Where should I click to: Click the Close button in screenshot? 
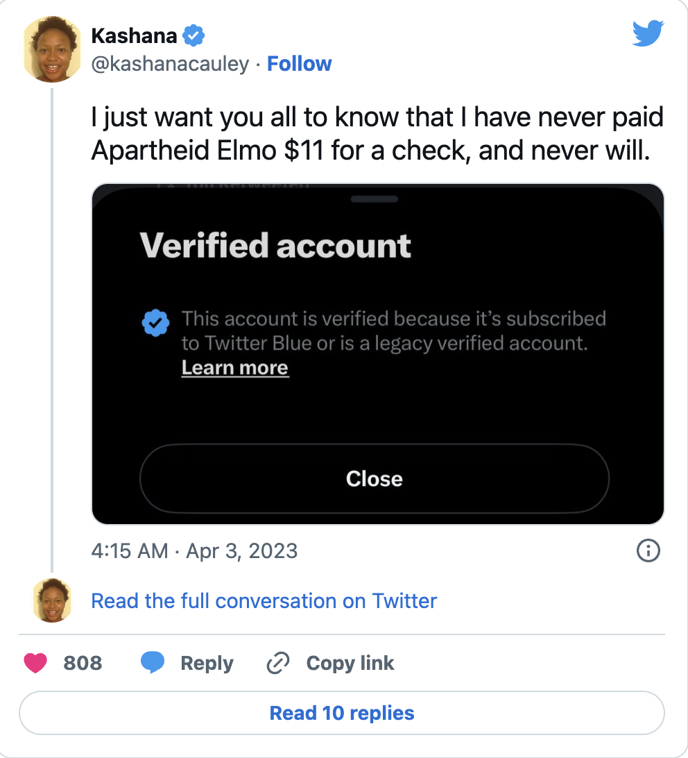pyautogui.click(x=375, y=478)
